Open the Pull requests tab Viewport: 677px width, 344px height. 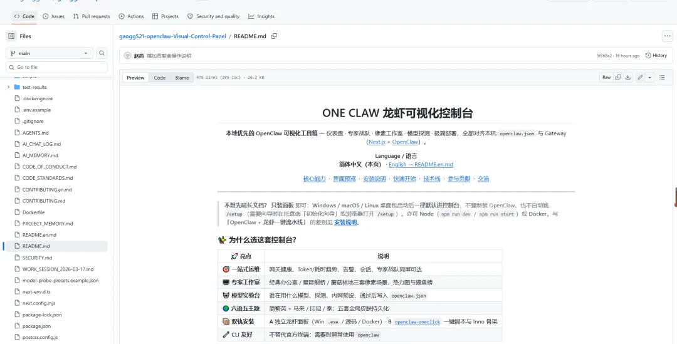pos(92,16)
